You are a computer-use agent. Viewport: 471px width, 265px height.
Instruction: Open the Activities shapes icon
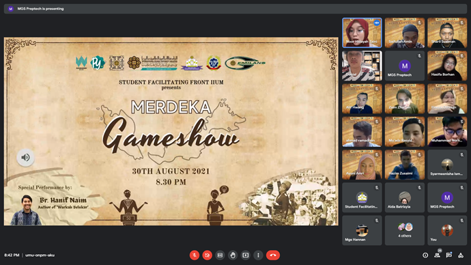pos(461,255)
